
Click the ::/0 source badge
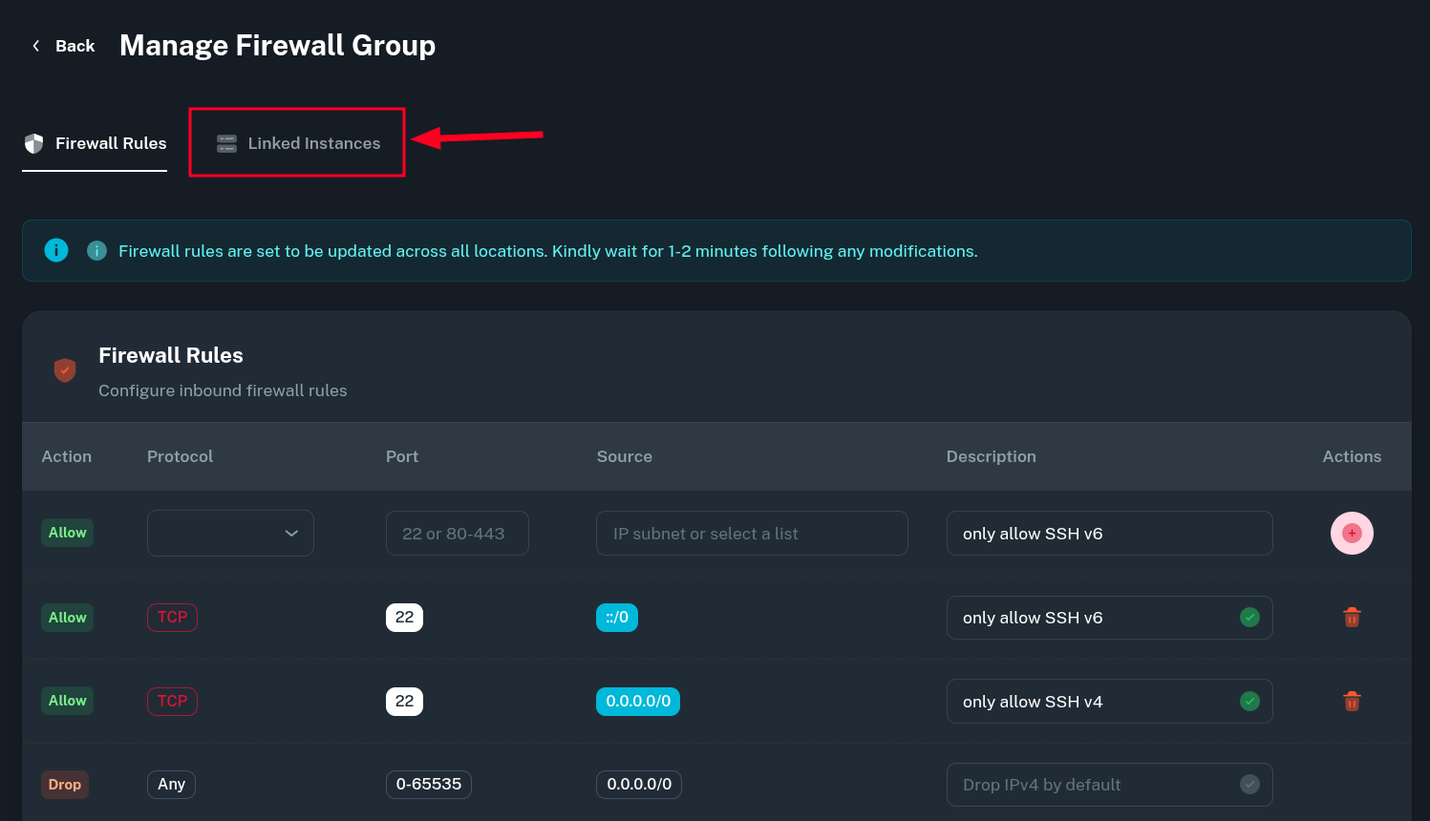(x=617, y=618)
